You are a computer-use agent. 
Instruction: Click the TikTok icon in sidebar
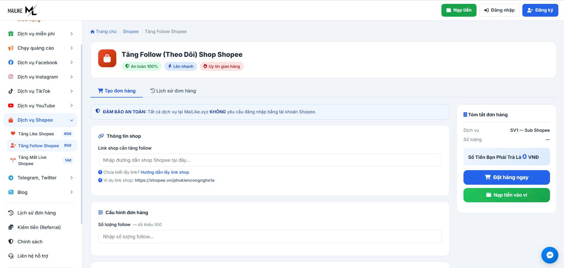point(11,91)
